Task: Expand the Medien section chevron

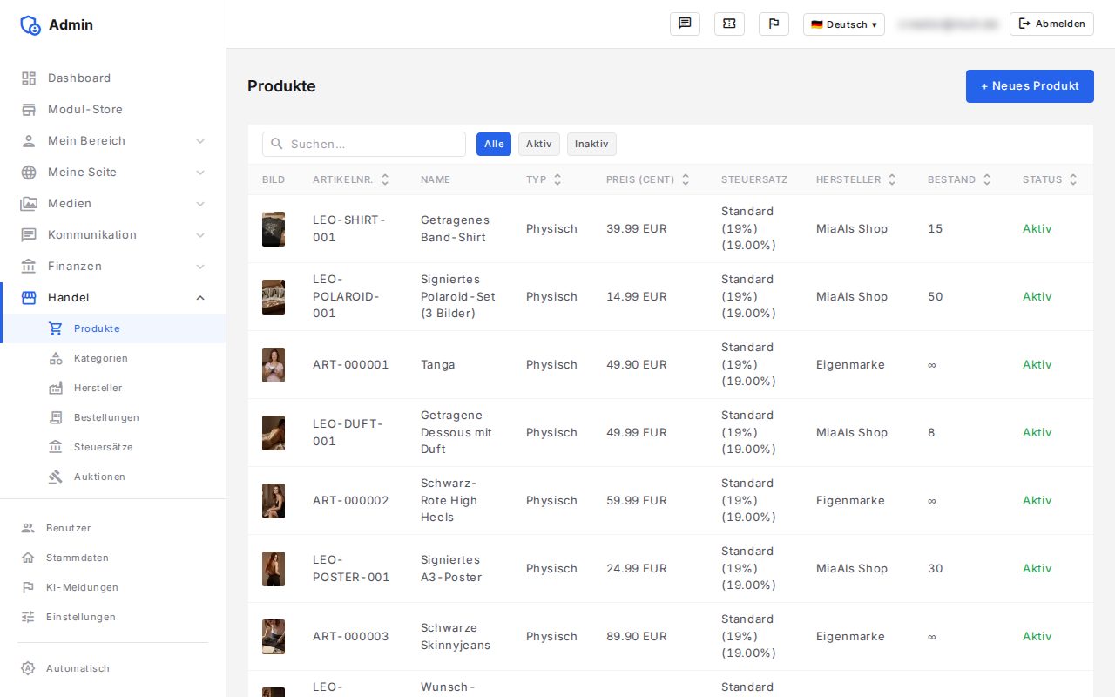Action: pyautogui.click(x=200, y=204)
